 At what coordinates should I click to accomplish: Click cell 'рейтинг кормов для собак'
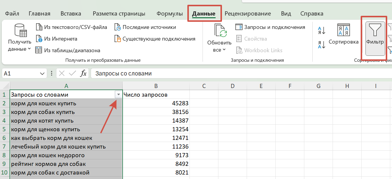coord(66,164)
